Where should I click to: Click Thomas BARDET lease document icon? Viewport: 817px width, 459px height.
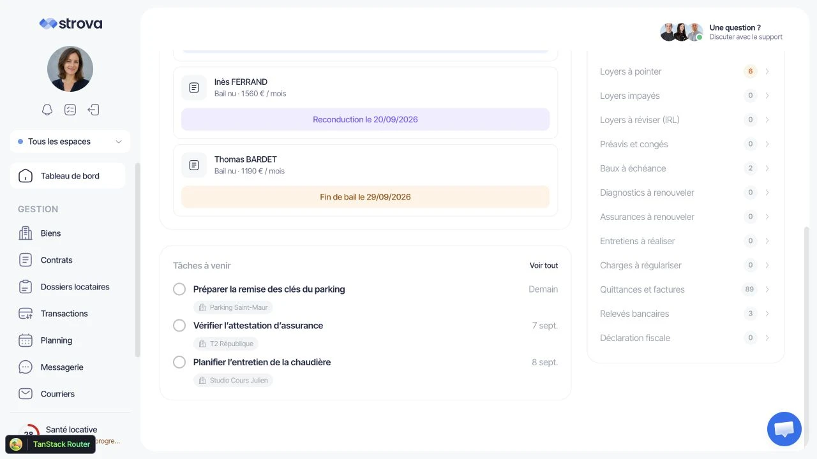pos(194,165)
